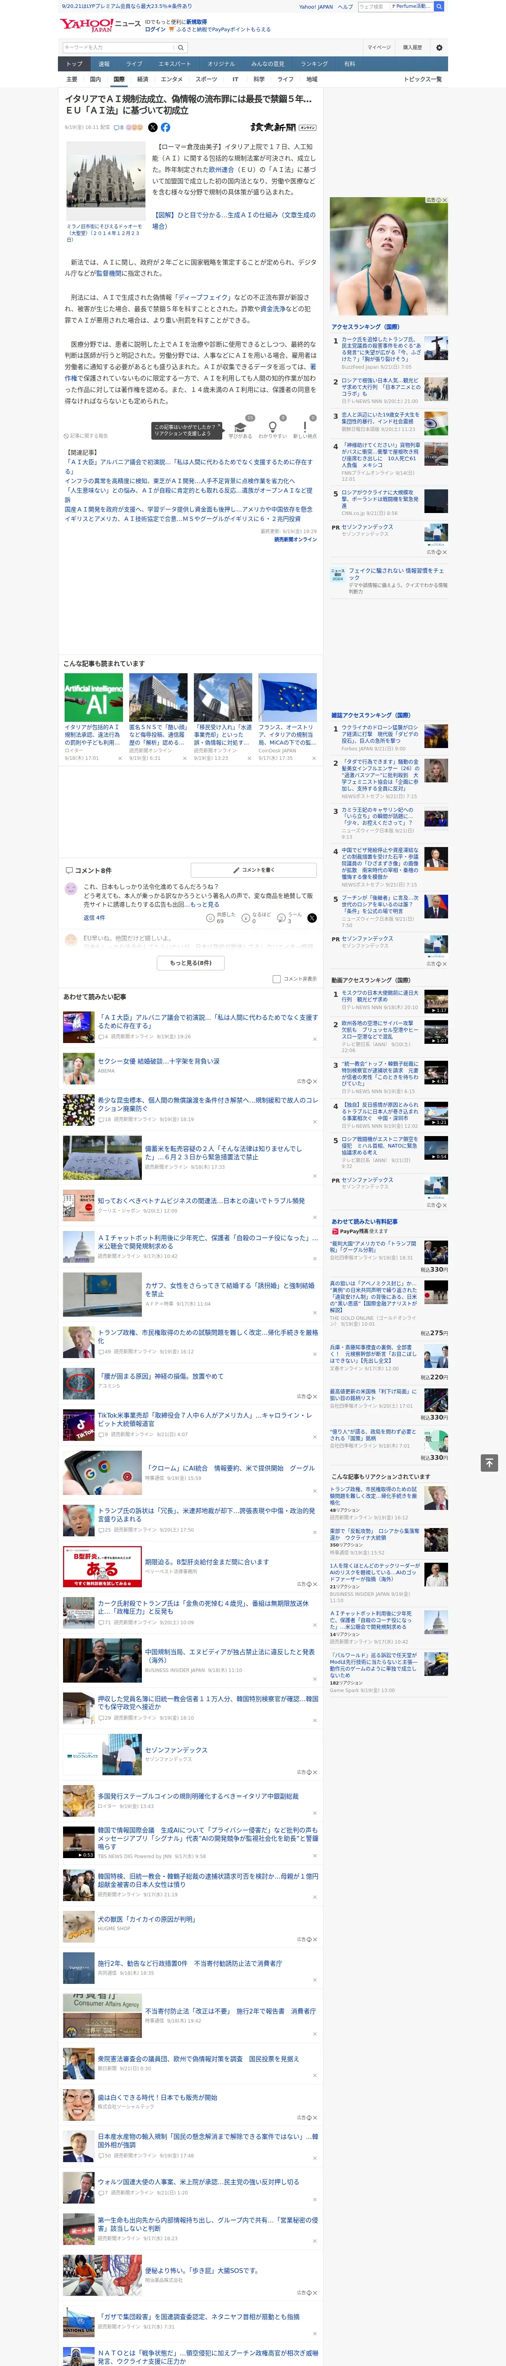The width and height of the screenshot is (506, 2366).
Task: Open マイページ link
Action: (378, 48)
